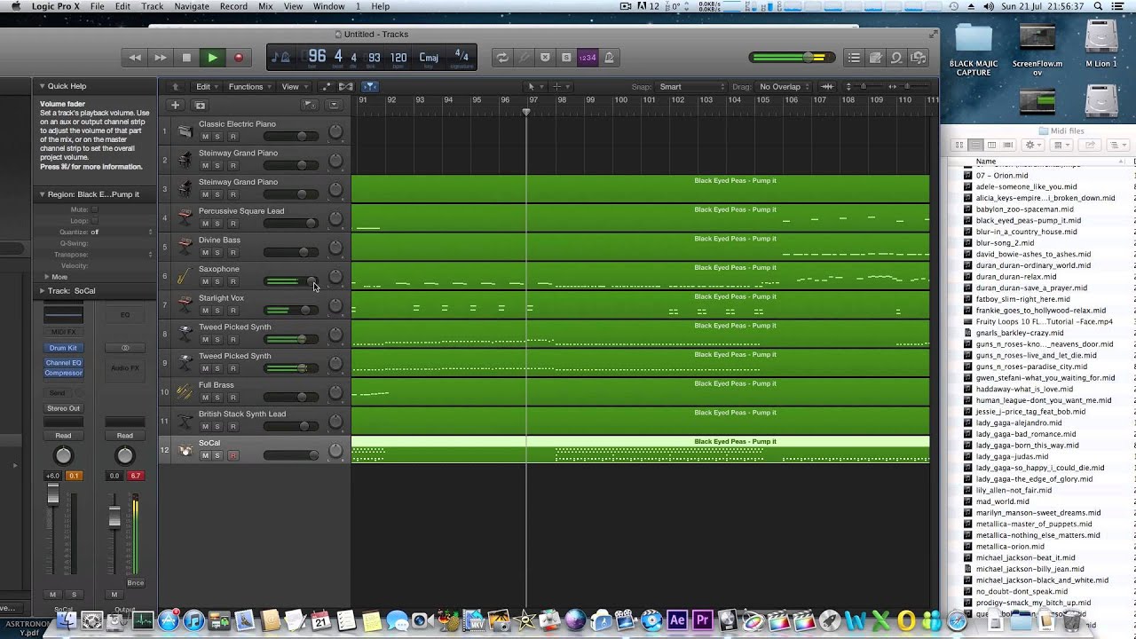Click the Fast Forward transport button

click(x=161, y=58)
